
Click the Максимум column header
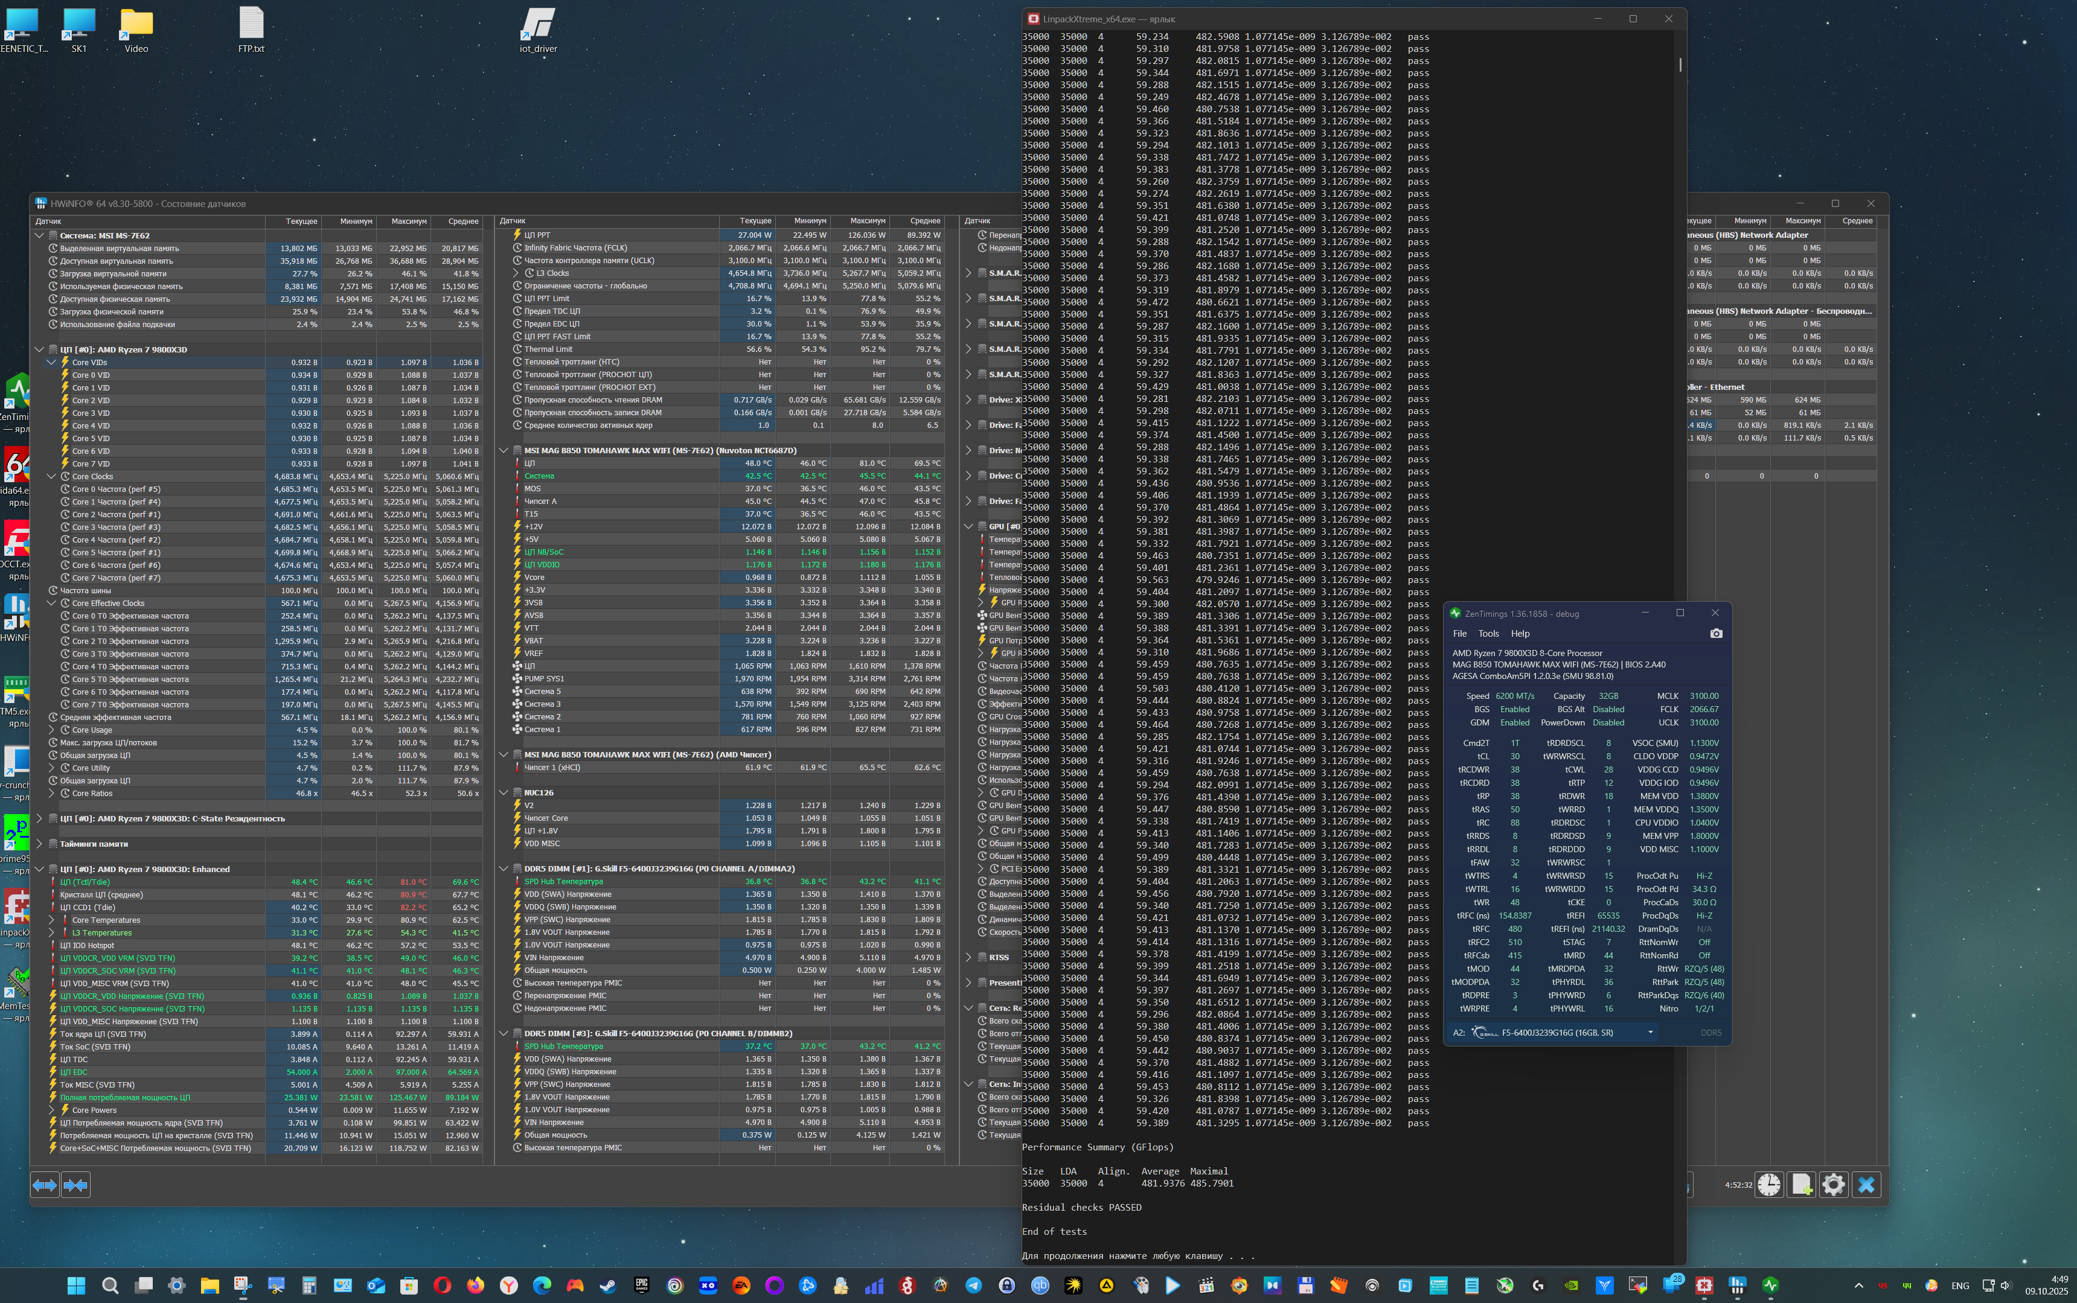(408, 221)
